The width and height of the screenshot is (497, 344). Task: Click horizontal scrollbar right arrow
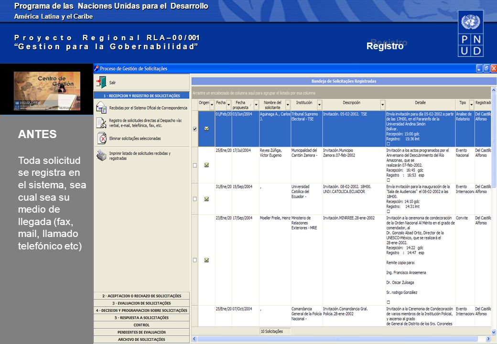(488, 339)
